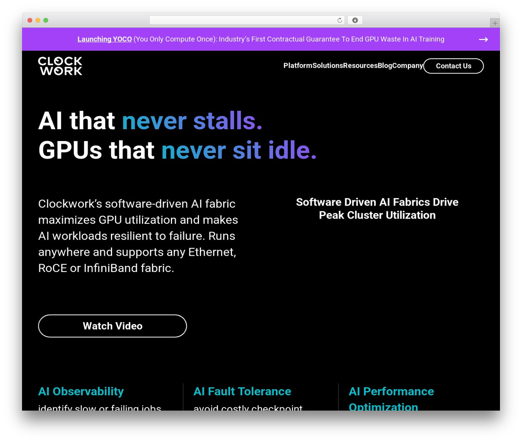The height and width of the screenshot is (442, 522).
Task: Click the Clockwork software-driven AI fabric paragraph
Action: (x=138, y=236)
